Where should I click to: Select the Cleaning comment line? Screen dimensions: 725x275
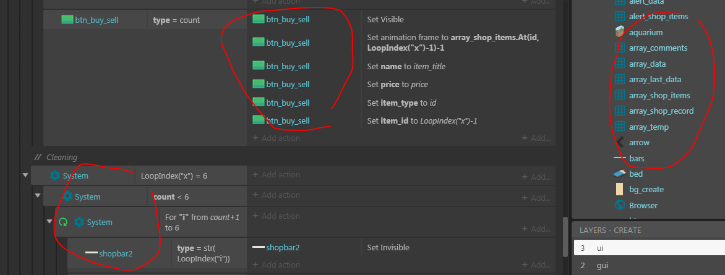pyautogui.click(x=59, y=157)
